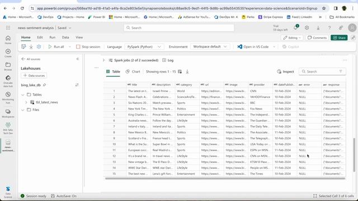Screen dimensions: 358x201
Task: Switch output to Chart view
Action: click(x=133, y=71)
